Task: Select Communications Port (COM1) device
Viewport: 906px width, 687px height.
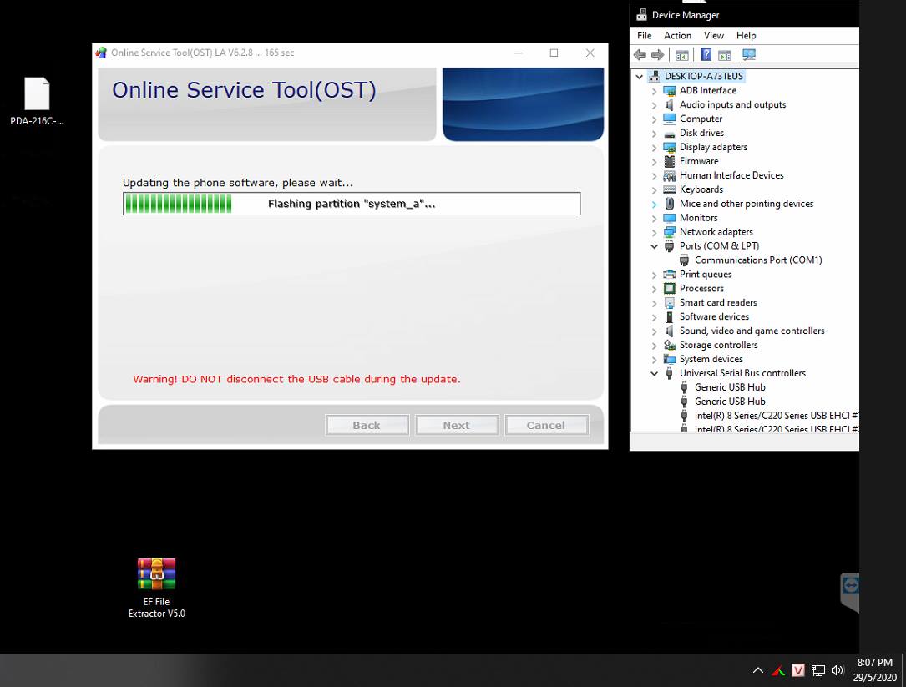Action: click(758, 260)
